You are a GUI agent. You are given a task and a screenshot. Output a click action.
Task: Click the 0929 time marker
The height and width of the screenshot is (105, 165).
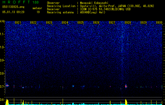tap(143, 23)
